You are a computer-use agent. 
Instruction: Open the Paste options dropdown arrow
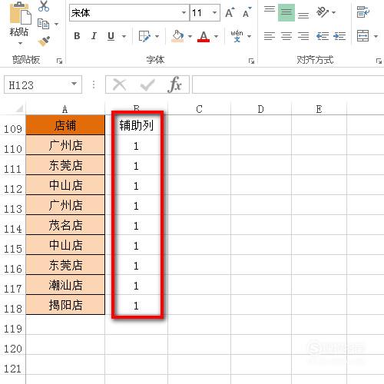tap(20, 43)
